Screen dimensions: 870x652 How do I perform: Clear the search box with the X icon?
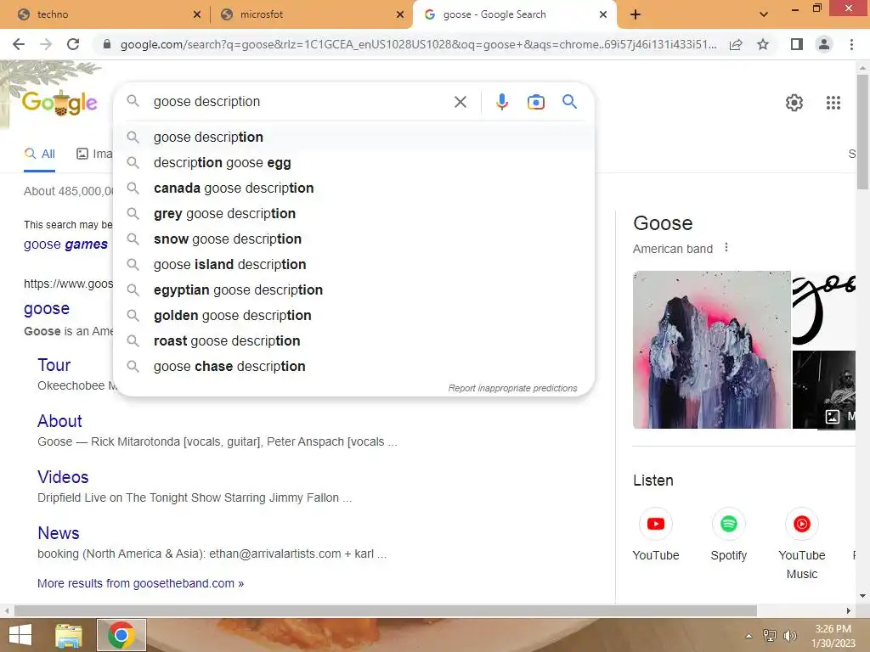pos(460,102)
